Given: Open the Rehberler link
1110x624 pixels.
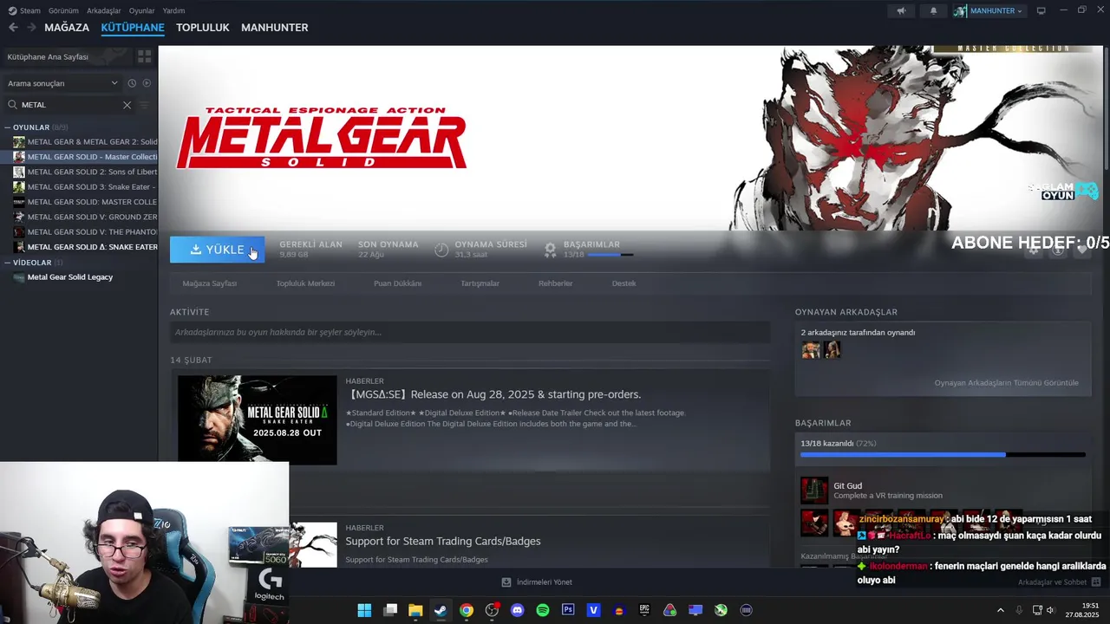Looking at the screenshot, I should 555,283.
